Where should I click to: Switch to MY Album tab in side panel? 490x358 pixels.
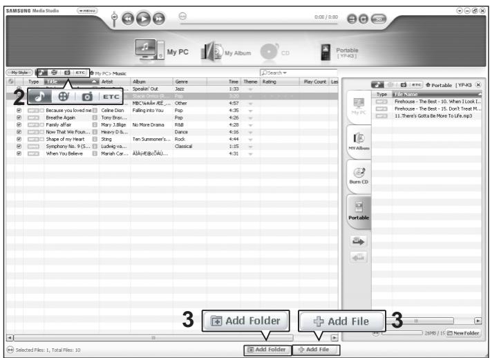click(x=359, y=142)
